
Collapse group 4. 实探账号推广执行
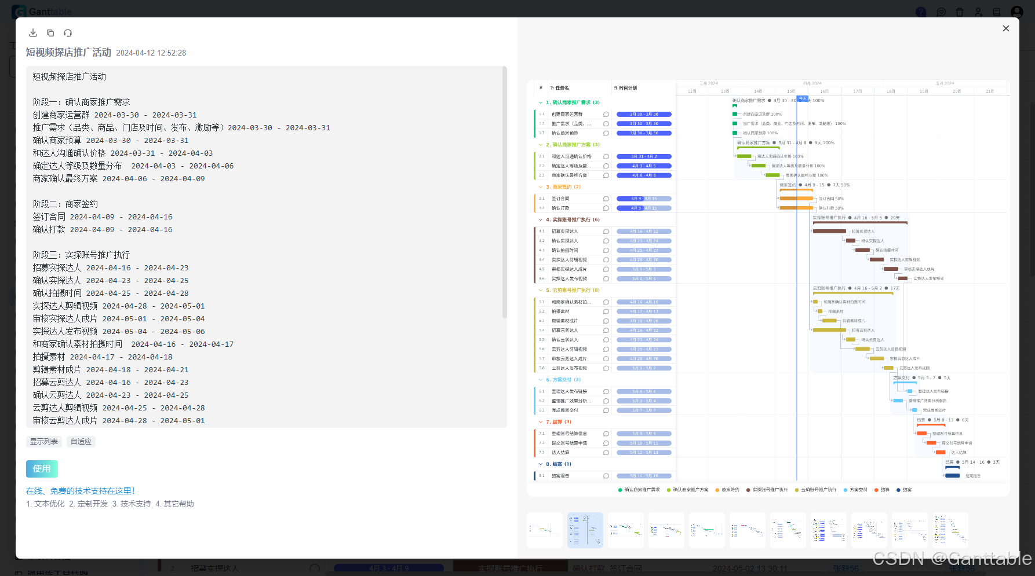click(541, 220)
